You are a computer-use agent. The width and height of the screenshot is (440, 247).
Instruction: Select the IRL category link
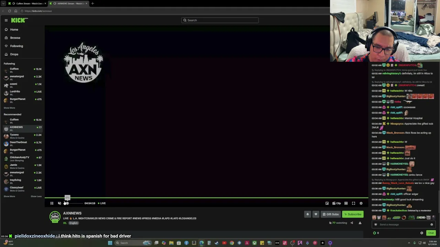click(65, 223)
